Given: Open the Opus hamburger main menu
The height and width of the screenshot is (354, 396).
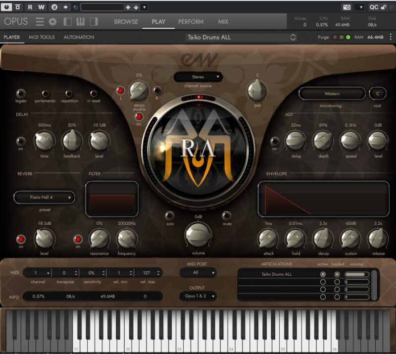Looking at the screenshot, I should (x=40, y=22).
